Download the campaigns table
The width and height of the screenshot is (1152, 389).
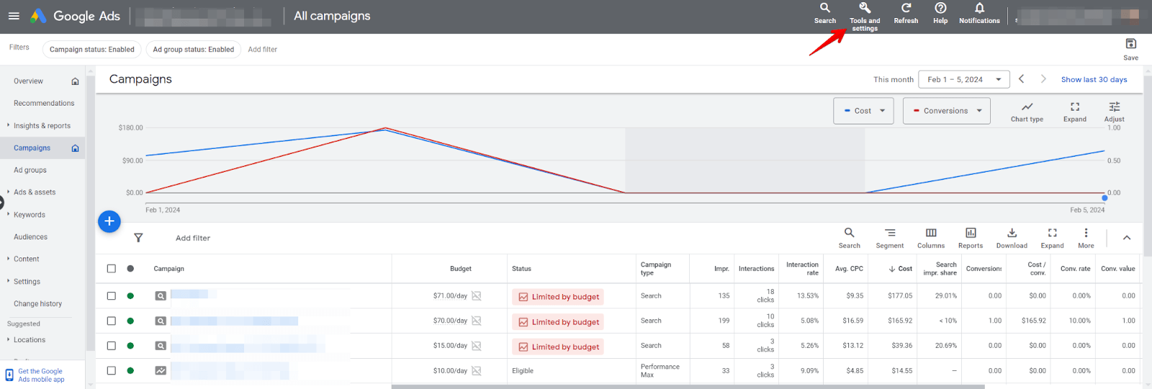point(1012,238)
